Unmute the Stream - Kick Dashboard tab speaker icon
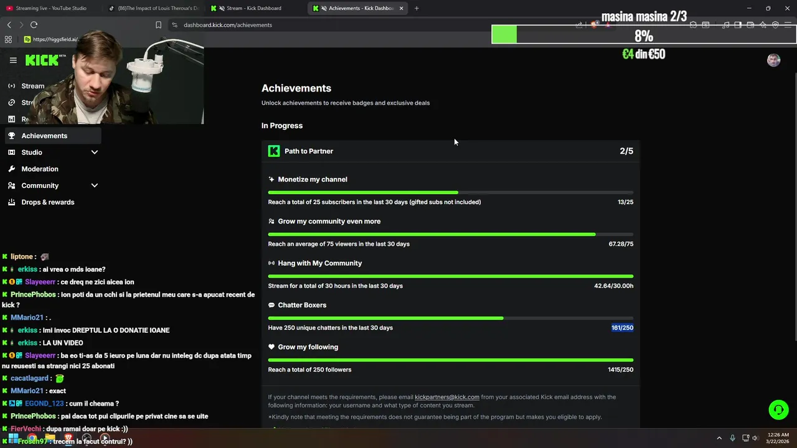This screenshot has width=797, height=448. pos(222,8)
